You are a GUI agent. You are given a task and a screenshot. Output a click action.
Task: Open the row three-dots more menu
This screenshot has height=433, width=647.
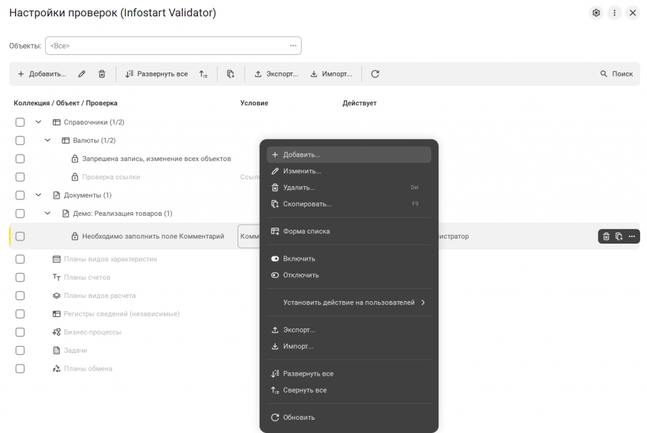point(632,237)
